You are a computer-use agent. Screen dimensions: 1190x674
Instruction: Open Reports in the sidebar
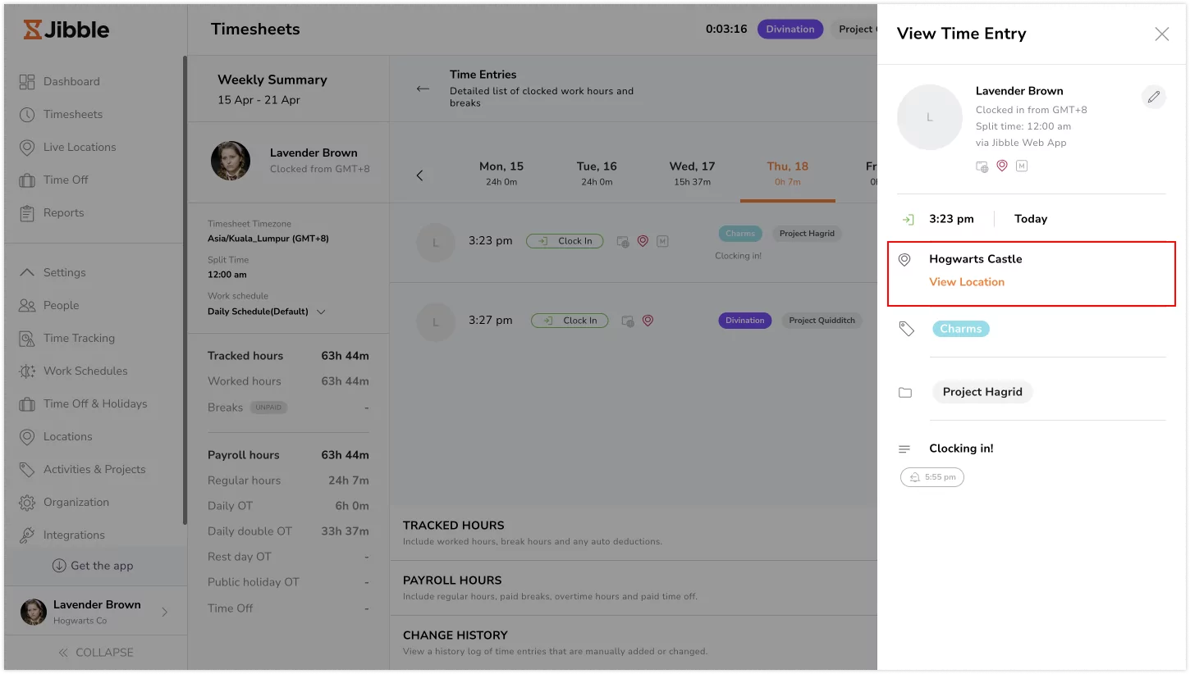63,212
